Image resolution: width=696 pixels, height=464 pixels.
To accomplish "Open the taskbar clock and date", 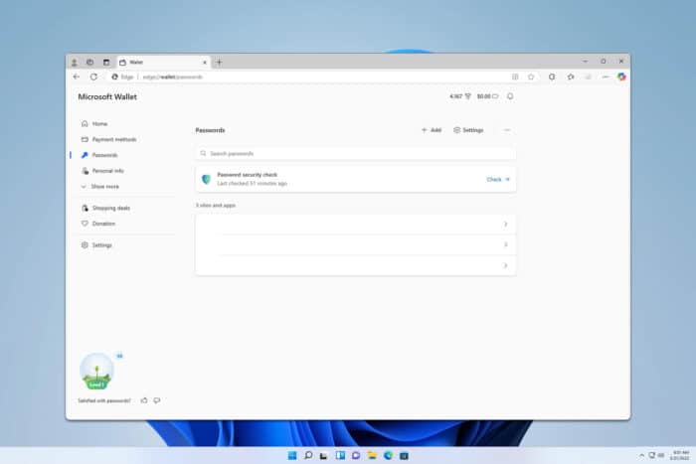I will click(679, 456).
